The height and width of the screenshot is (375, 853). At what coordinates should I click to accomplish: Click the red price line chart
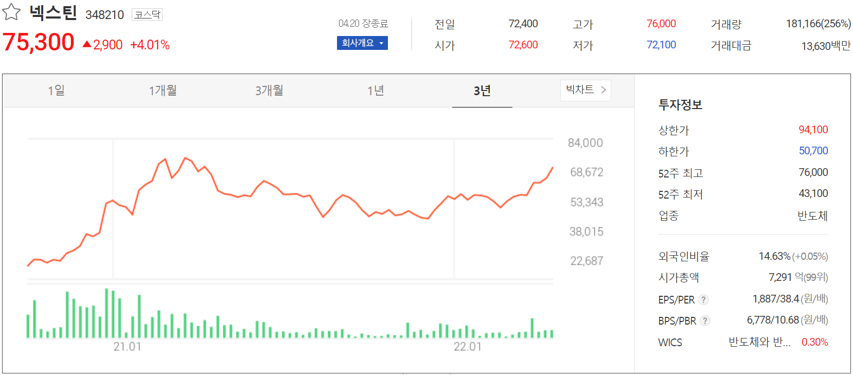click(x=290, y=212)
